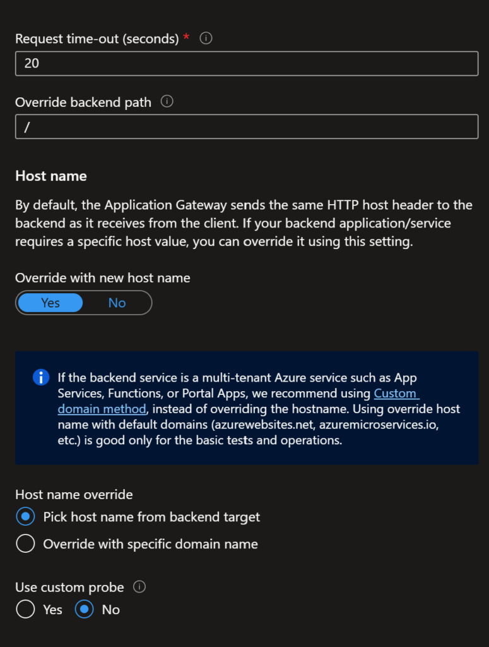The image size is (489, 647).
Task: Click the Host name section heading
Action: [x=51, y=176]
